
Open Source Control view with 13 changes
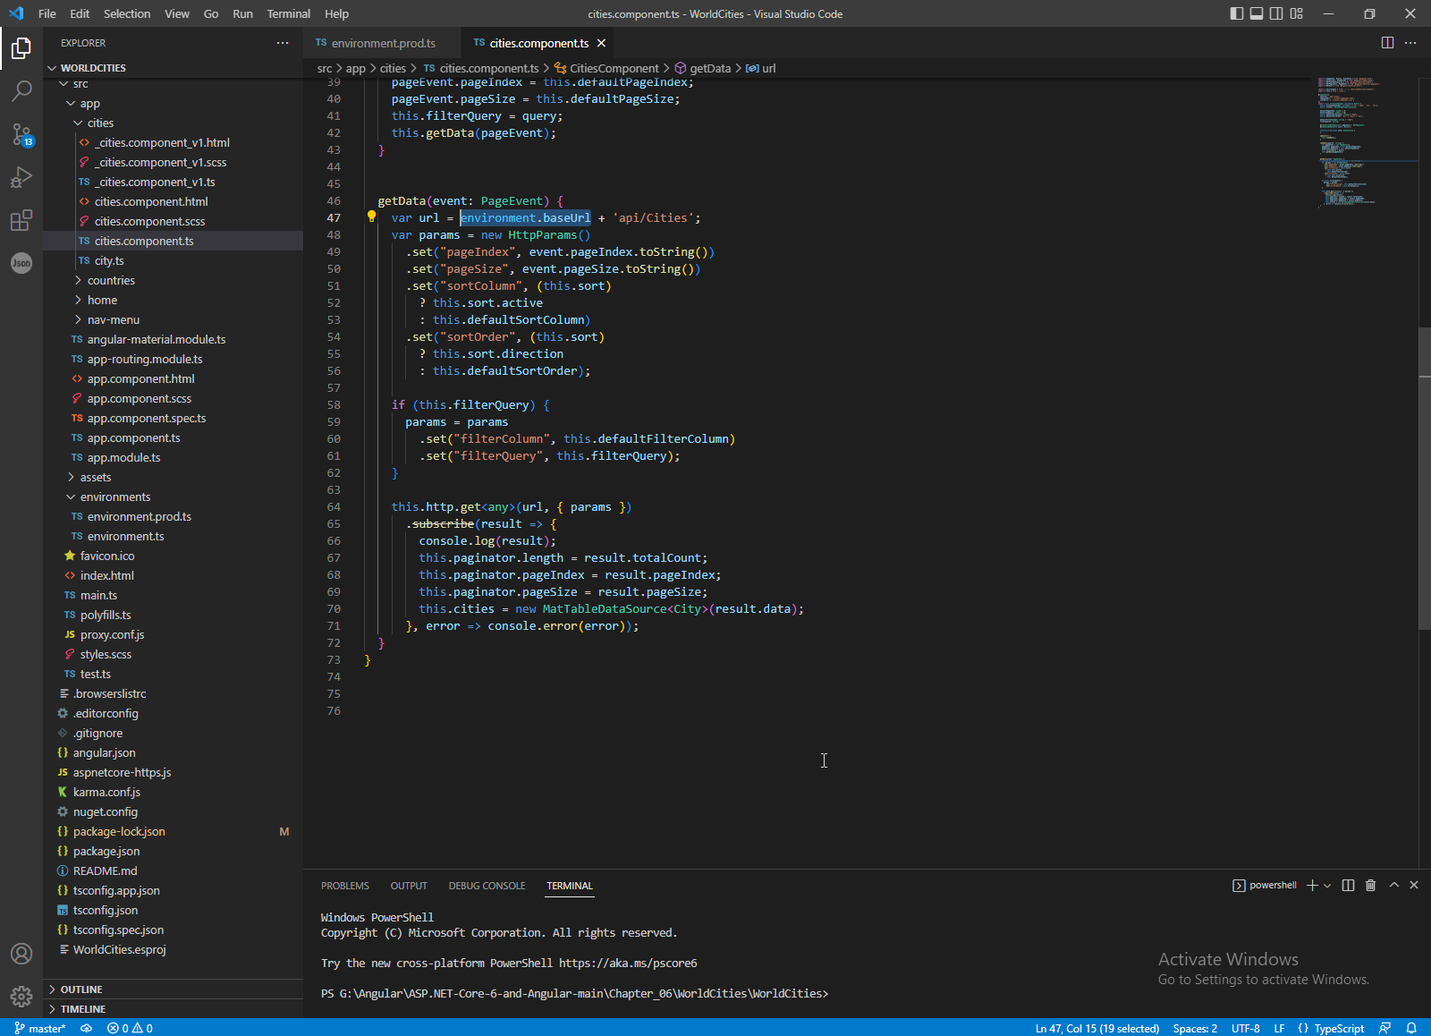(21, 134)
